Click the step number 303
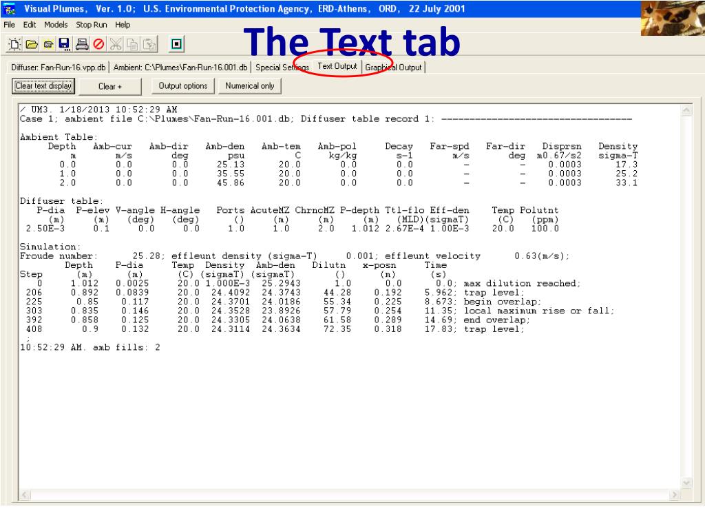 [x=34, y=311]
